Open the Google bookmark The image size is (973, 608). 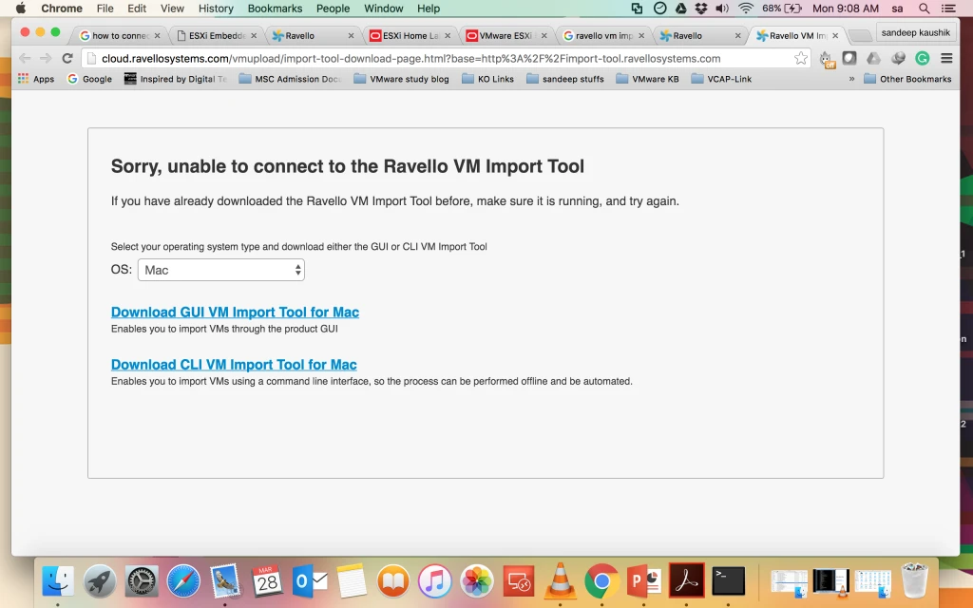pyautogui.click(x=89, y=79)
